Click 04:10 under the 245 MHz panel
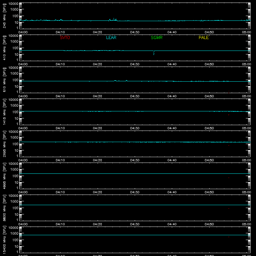256x256 pixels. click(60, 32)
